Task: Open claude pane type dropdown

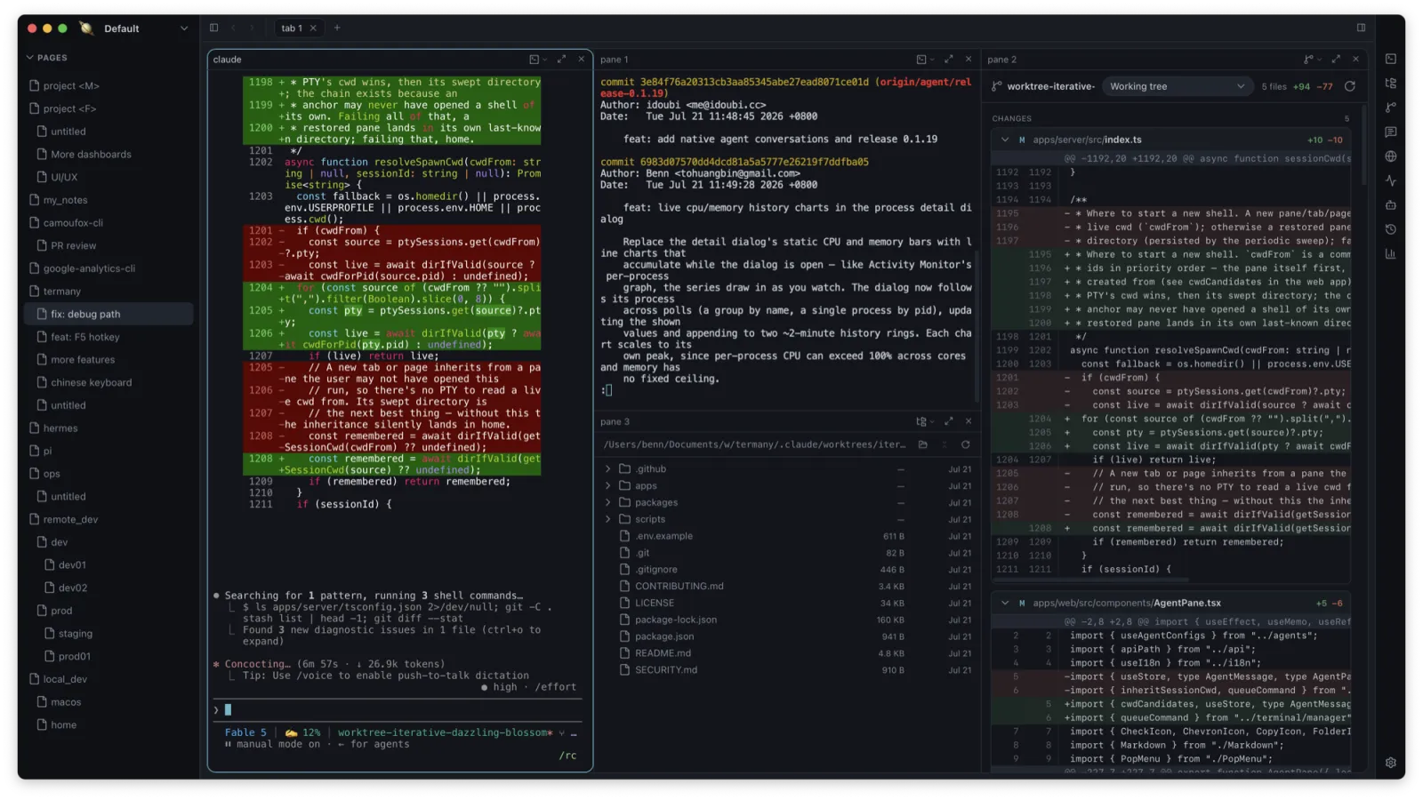Action: (538, 60)
